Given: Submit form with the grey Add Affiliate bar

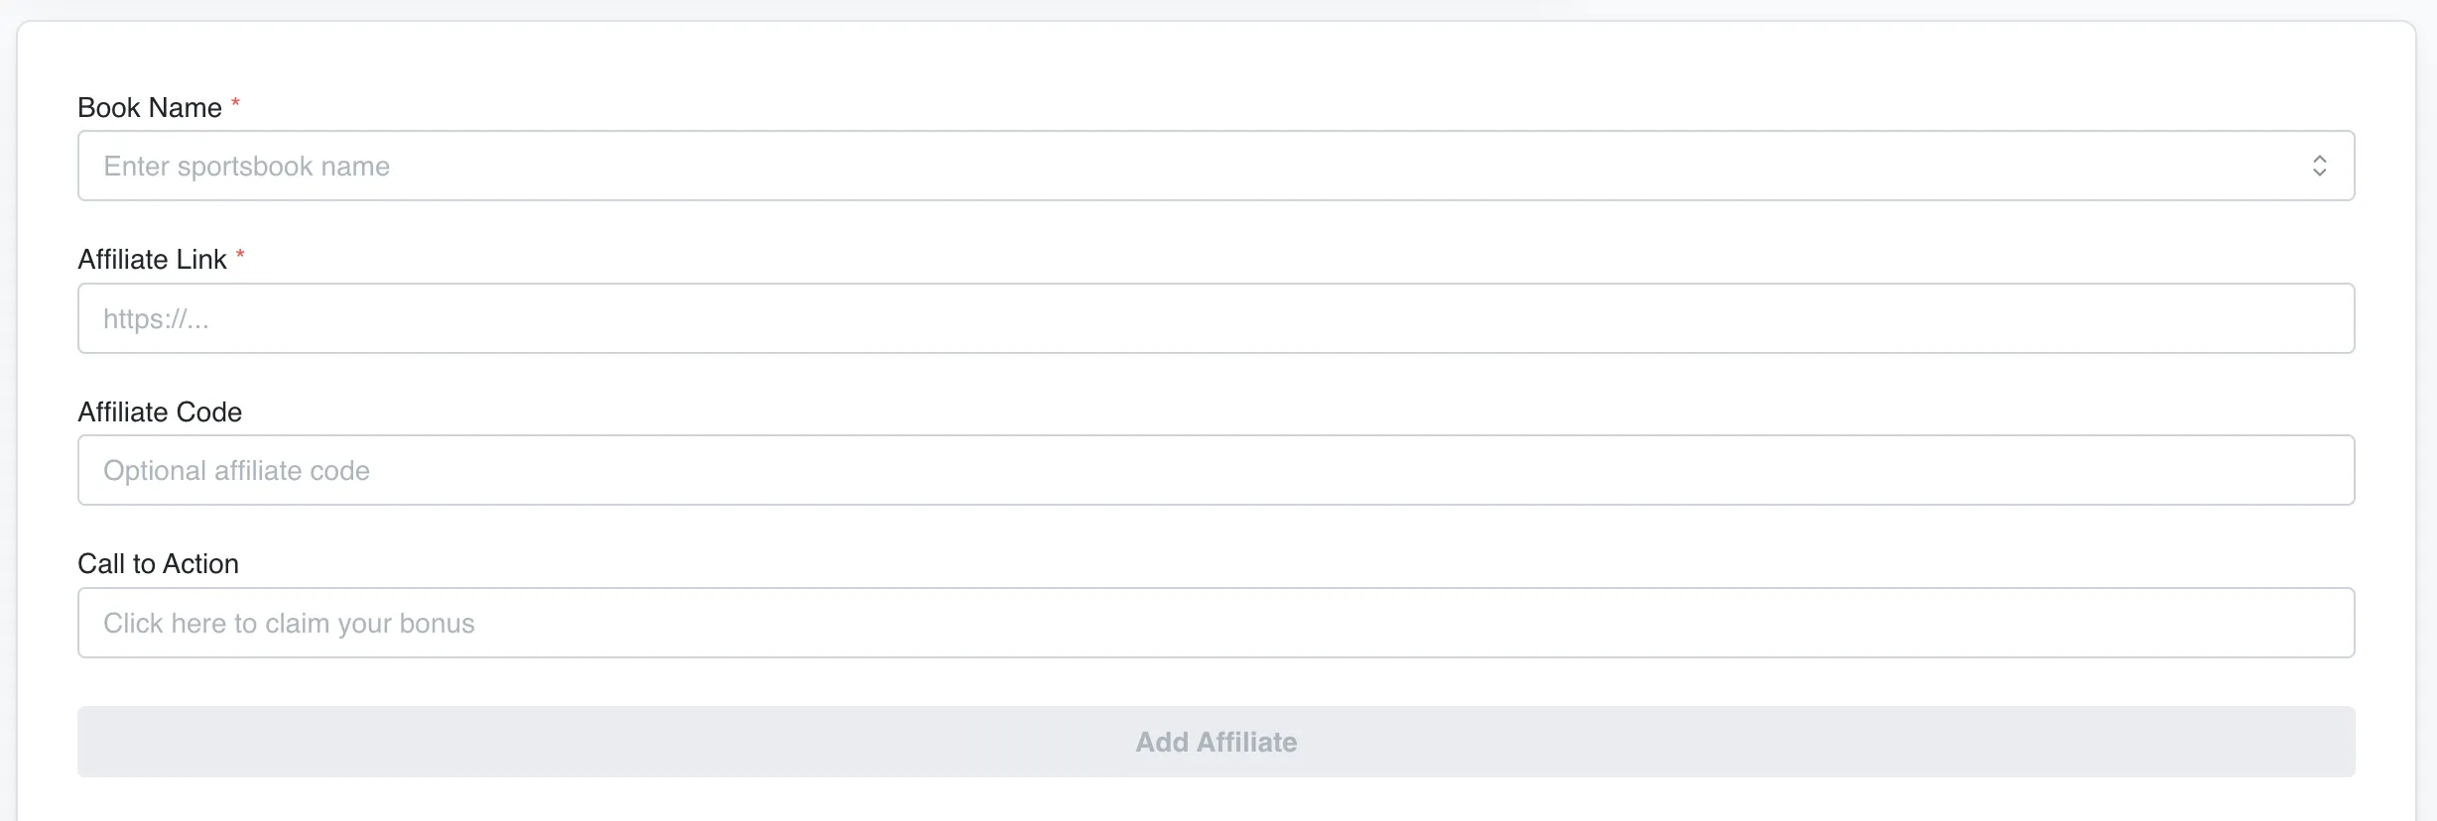Looking at the screenshot, I should [x=1216, y=742].
